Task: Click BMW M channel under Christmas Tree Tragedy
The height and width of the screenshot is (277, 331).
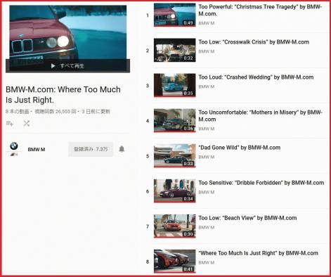Action: point(207,23)
